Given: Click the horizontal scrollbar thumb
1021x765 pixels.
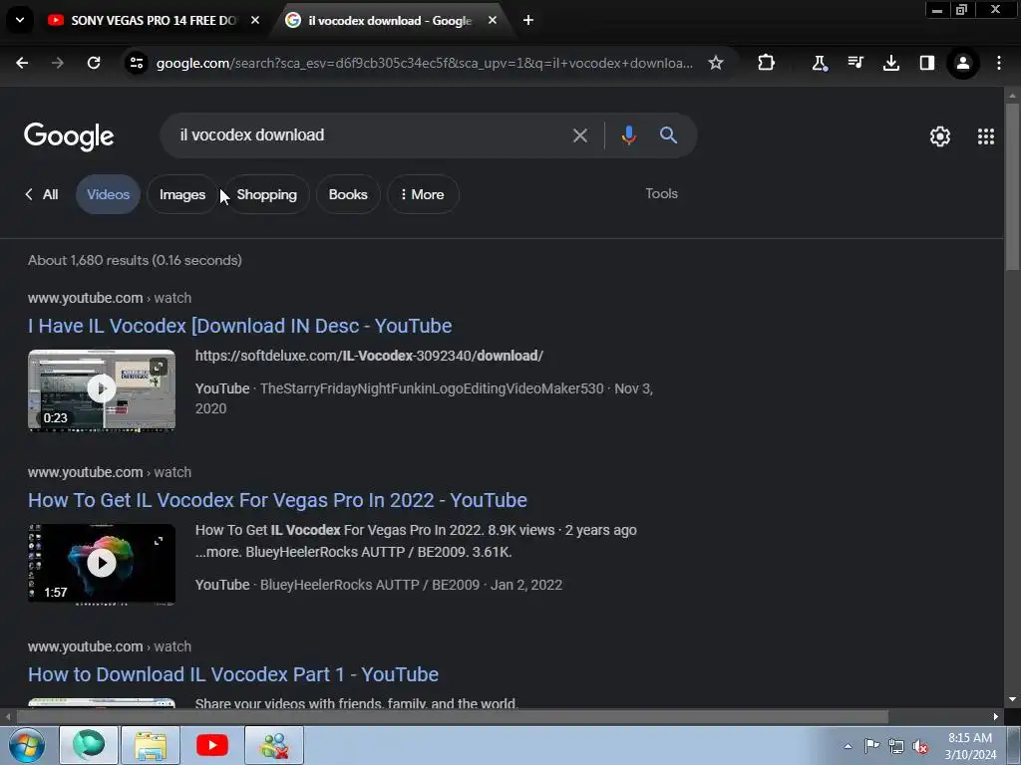Looking at the screenshot, I should tap(453, 717).
